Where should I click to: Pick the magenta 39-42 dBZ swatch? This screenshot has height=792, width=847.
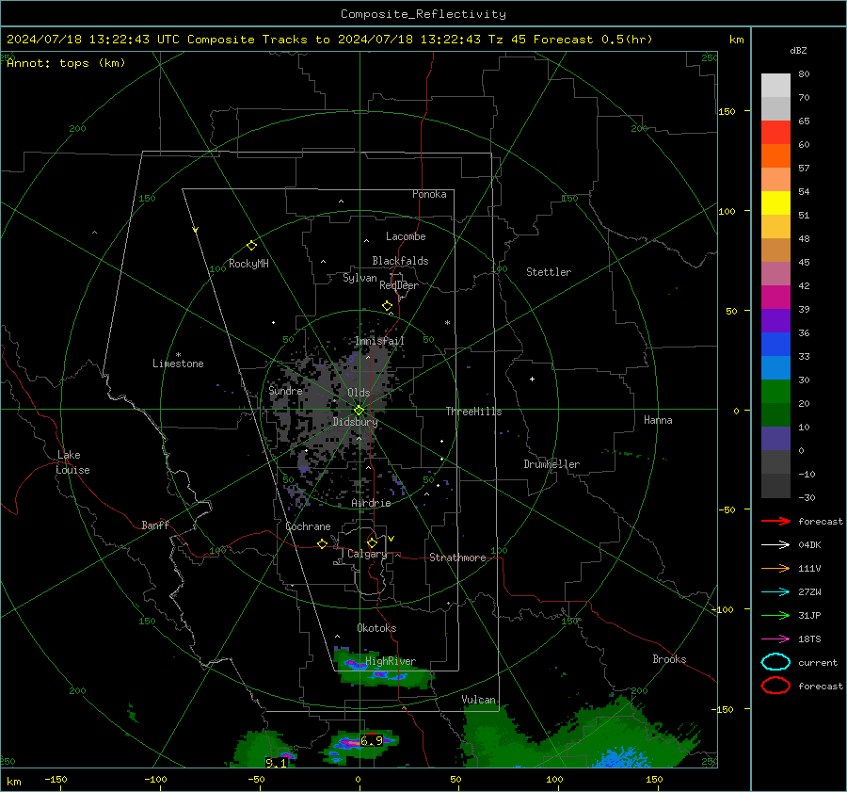(x=775, y=298)
